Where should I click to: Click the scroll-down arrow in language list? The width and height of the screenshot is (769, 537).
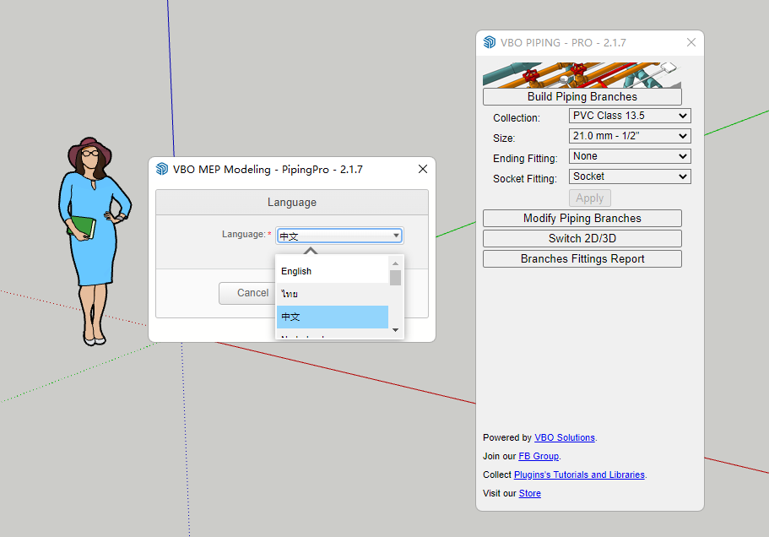[395, 330]
